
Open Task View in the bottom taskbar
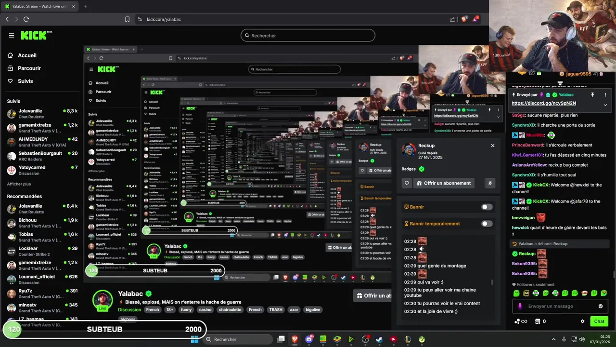tap(281, 339)
